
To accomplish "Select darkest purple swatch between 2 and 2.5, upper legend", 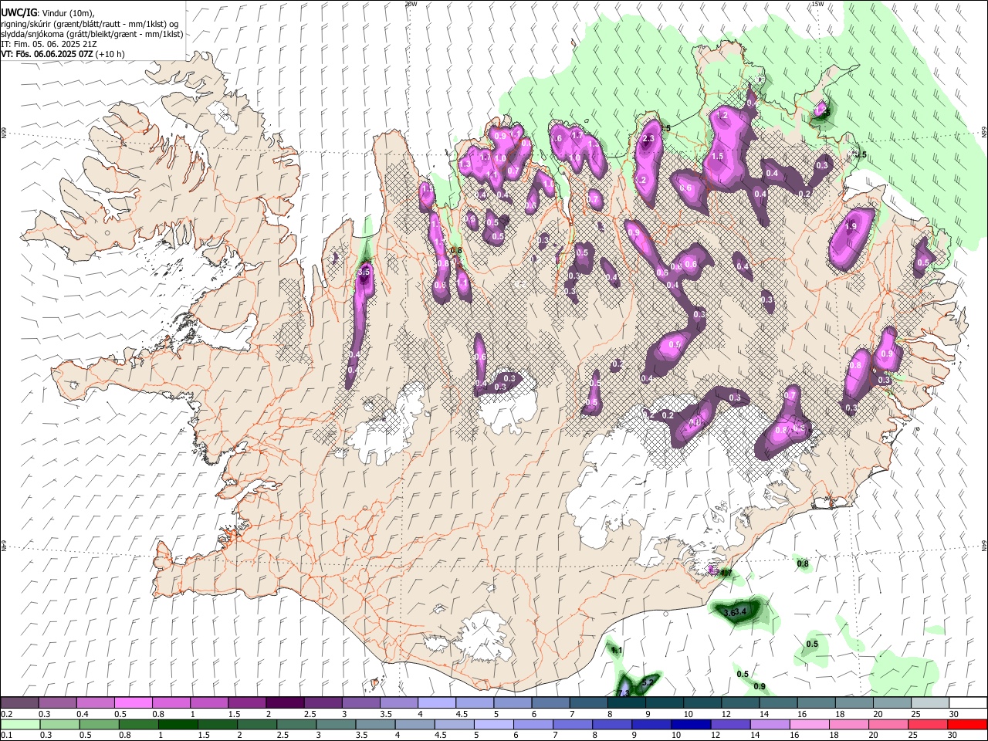I will [284, 702].
